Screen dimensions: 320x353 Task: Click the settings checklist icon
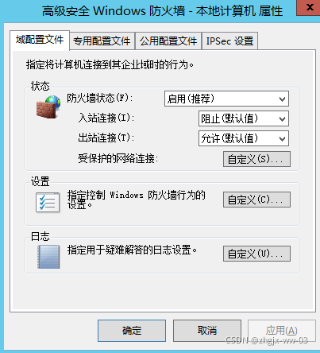click(x=48, y=203)
